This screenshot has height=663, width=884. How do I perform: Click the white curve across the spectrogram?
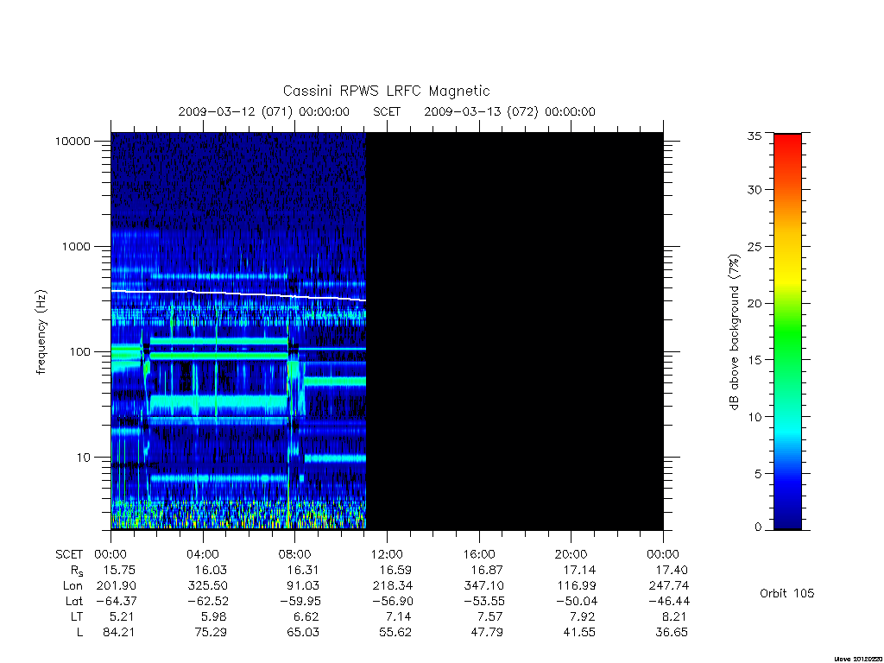click(x=238, y=294)
